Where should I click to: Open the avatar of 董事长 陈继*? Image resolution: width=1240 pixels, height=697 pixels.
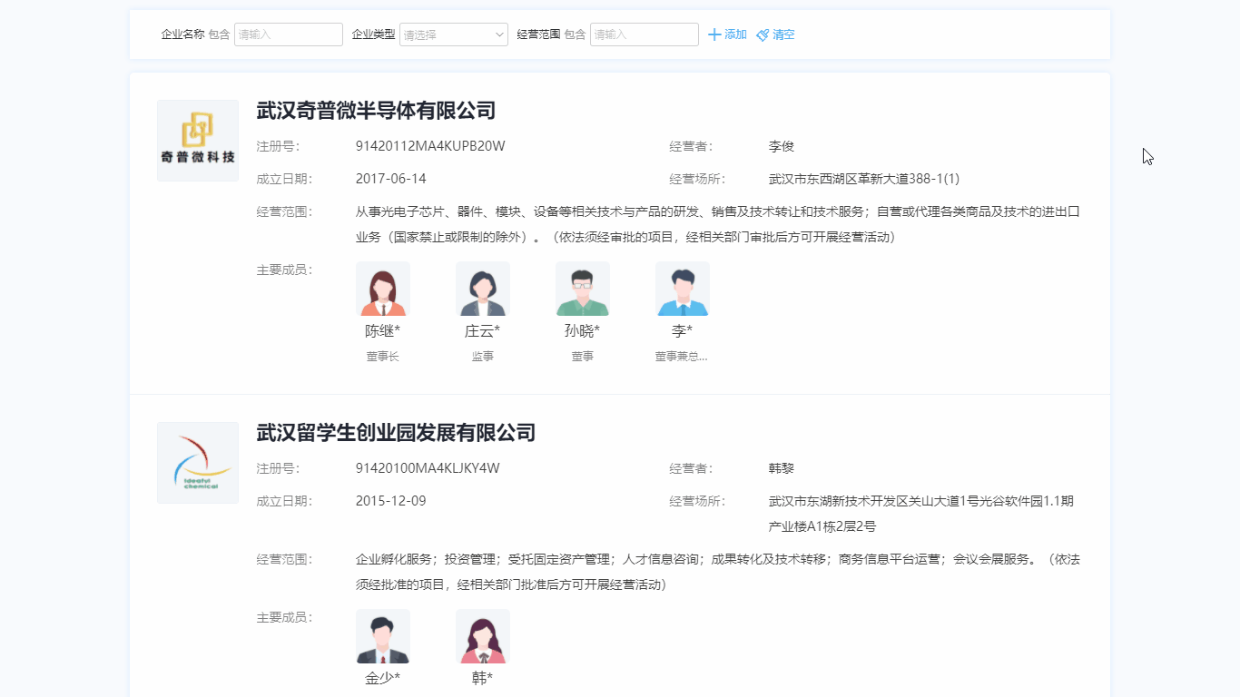[x=382, y=288]
